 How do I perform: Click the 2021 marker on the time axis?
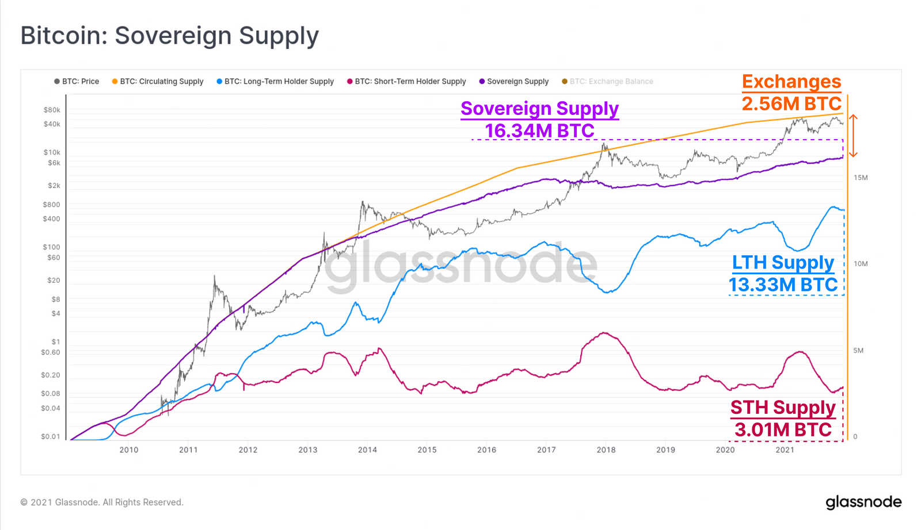(x=785, y=450)
